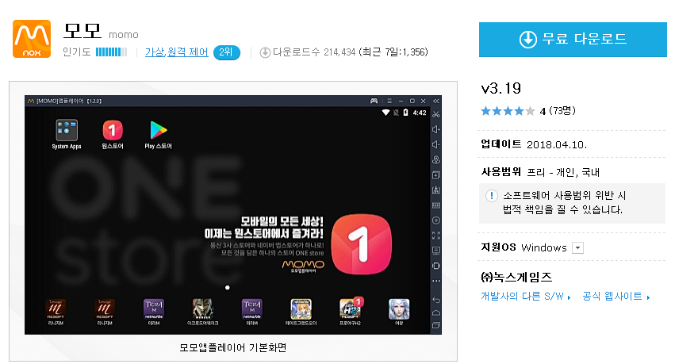Viewport: 675px width, 364px height.
Task: Click the software usage warning notice icon
Action: point(492,196)
